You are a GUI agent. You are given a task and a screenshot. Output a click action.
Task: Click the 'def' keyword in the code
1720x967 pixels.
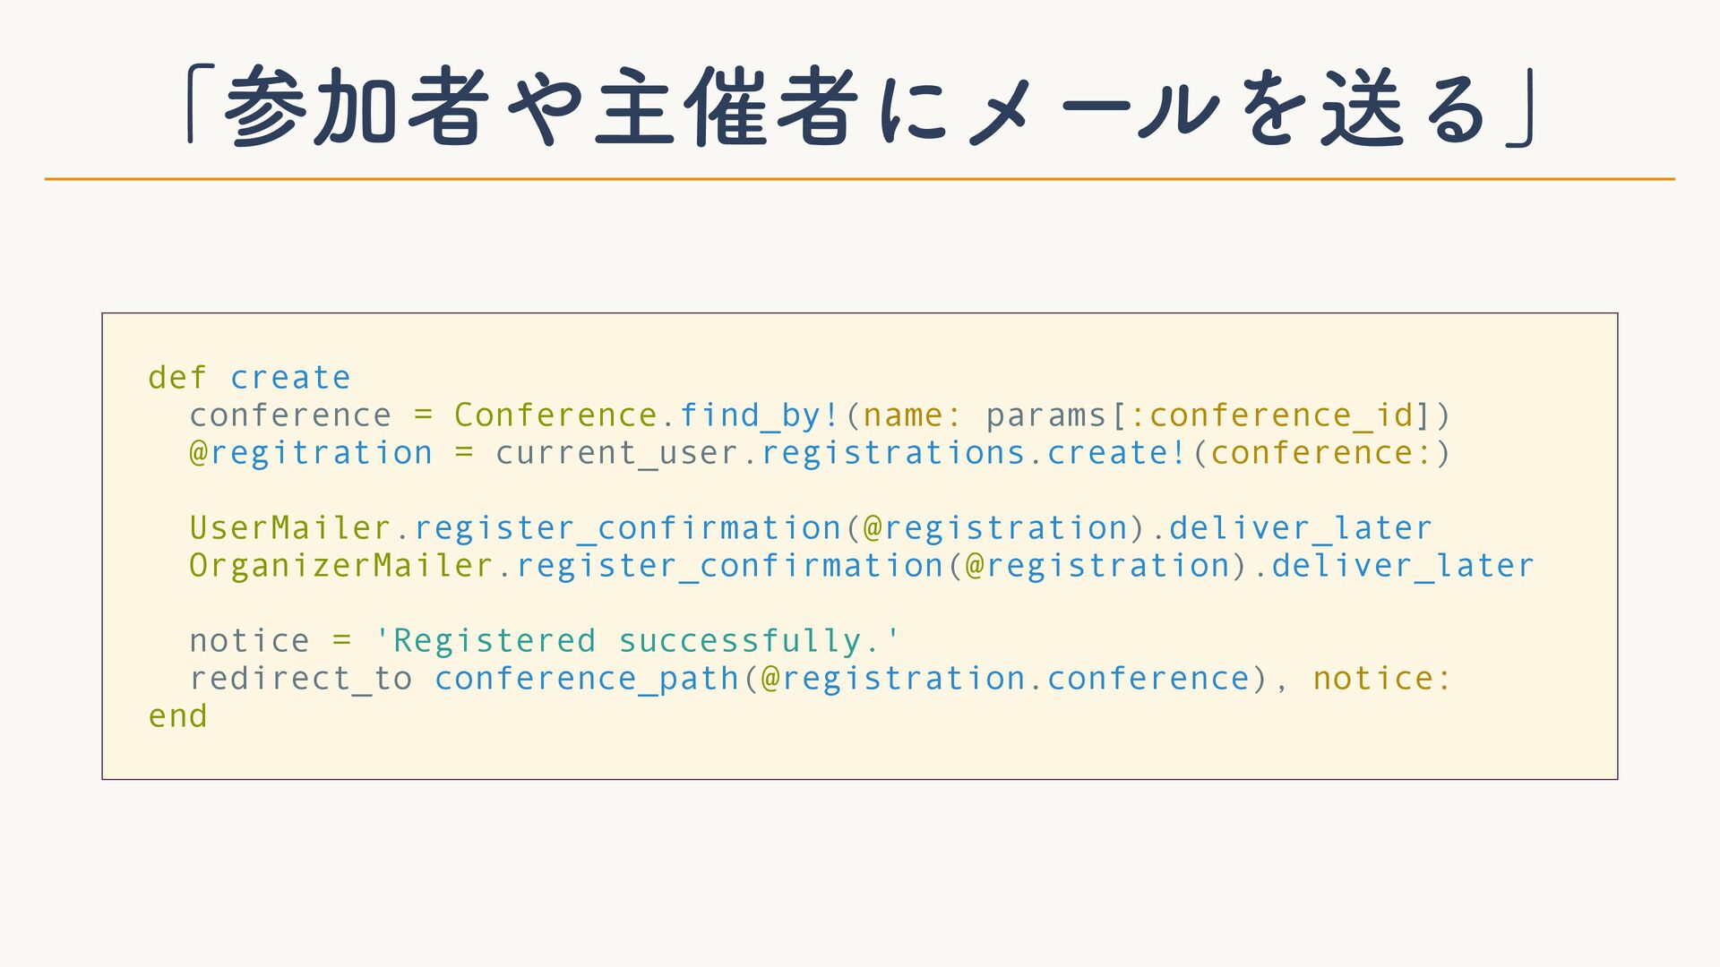pos(177,378)
